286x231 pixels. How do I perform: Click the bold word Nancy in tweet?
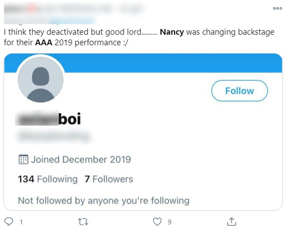coord(172,32)
